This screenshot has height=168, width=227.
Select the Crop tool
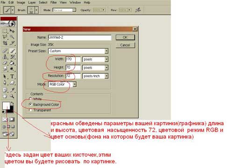[x=5, y=43]
